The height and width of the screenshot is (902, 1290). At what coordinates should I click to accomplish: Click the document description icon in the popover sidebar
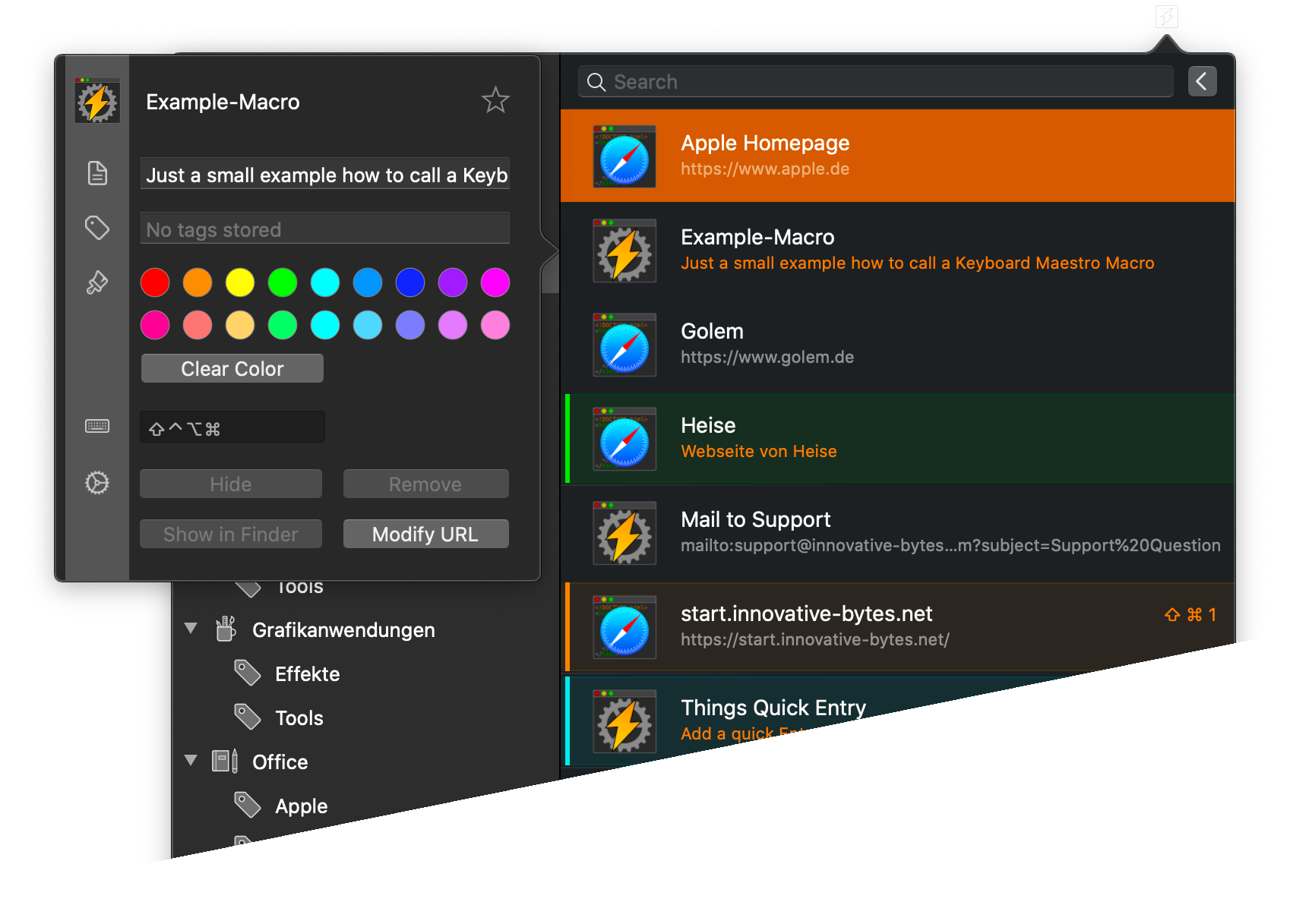pyautogui.click(x=97, y=173)
